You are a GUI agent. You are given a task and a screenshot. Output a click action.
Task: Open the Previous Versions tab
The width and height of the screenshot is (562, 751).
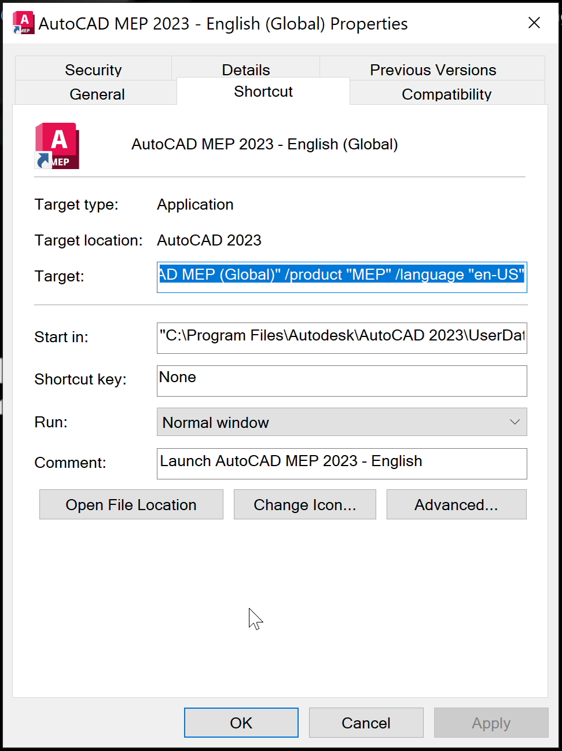[x=433, y=69]
